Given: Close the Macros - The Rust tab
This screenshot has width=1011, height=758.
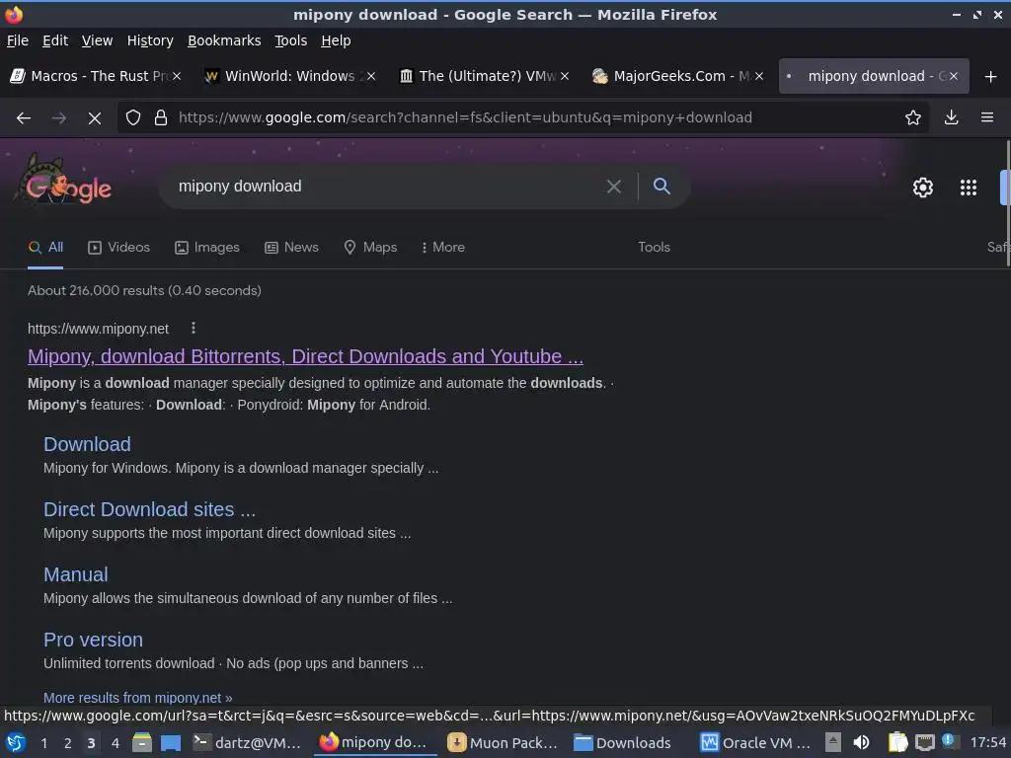Looking at the screenshot, I should point(176,76).
